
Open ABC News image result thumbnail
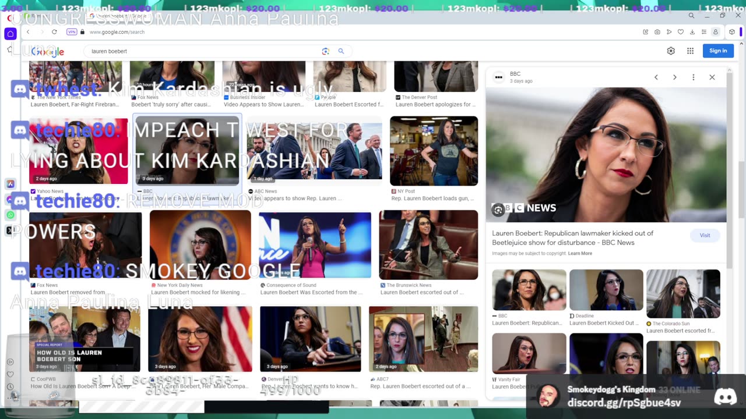[x=315, y=151]
